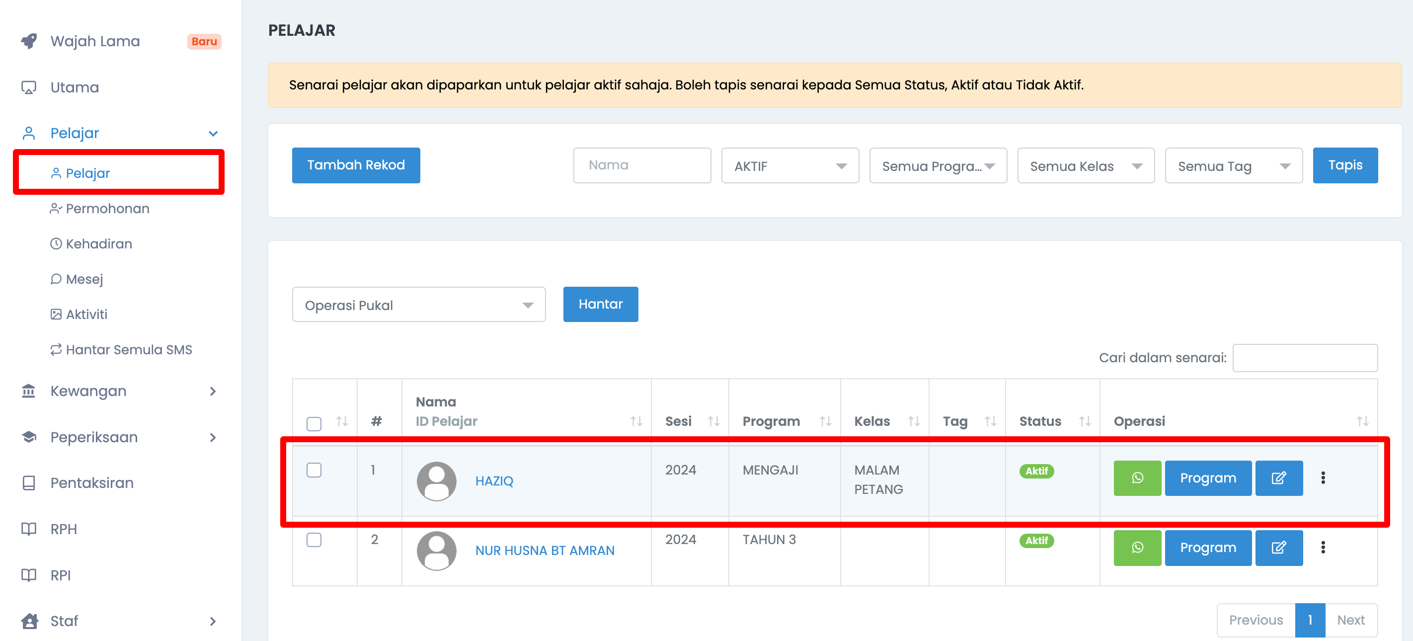Screen dimensions: 1413x641
Task: Click the Baru badge beside Wajah Lama
Action: [204, 42]
